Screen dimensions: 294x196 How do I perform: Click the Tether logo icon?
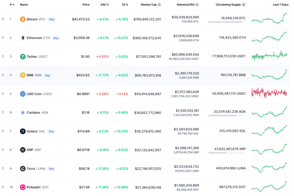[23, 57]
